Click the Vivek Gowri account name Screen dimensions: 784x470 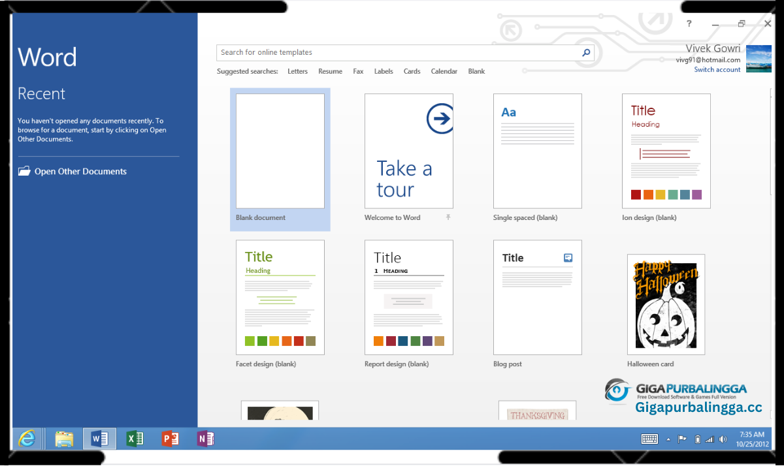[x=713, y=49]
